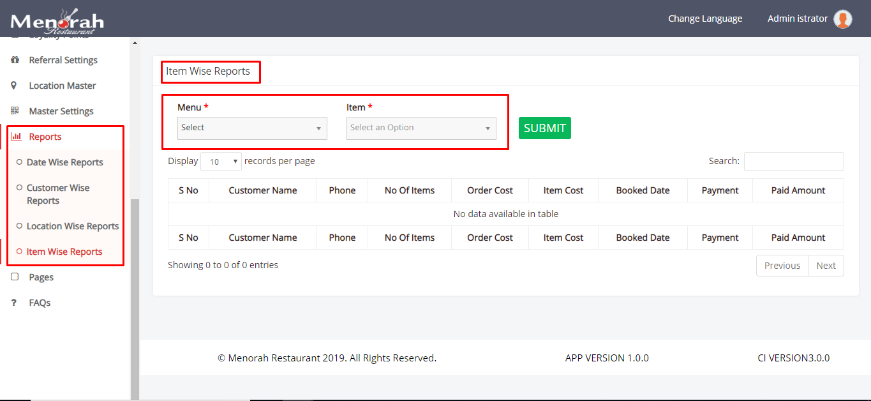
Task: Click Change Language in the header
Action: coord(704,19)
